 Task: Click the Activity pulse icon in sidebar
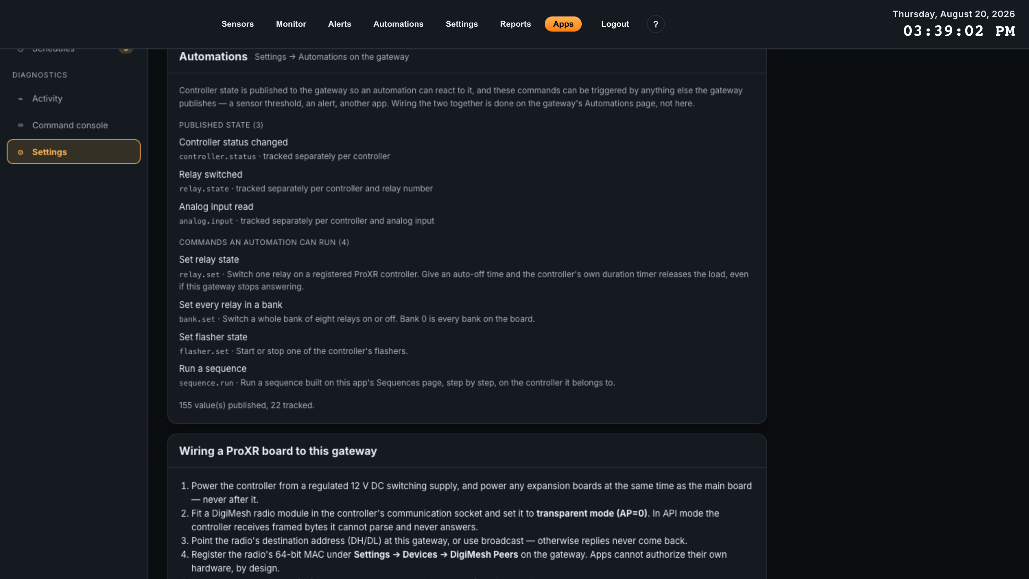(x=20, y=99)
